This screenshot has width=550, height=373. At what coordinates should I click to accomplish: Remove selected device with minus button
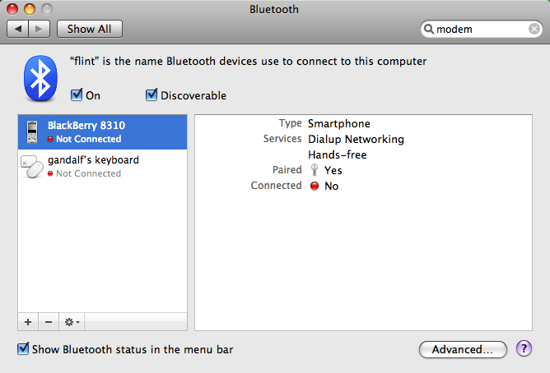49,322
